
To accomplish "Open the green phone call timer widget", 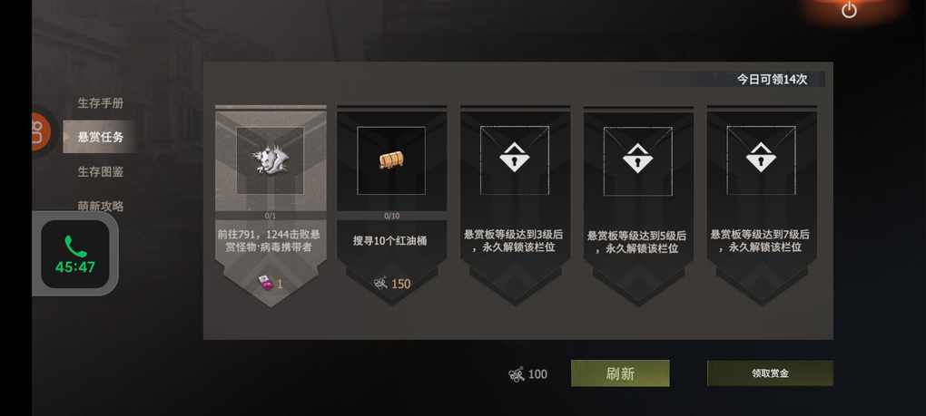I will (75, 254).
